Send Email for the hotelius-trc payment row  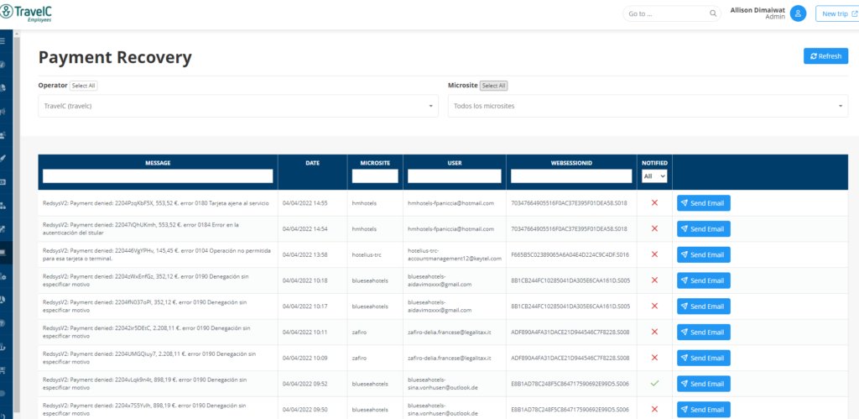click(703, 254)
